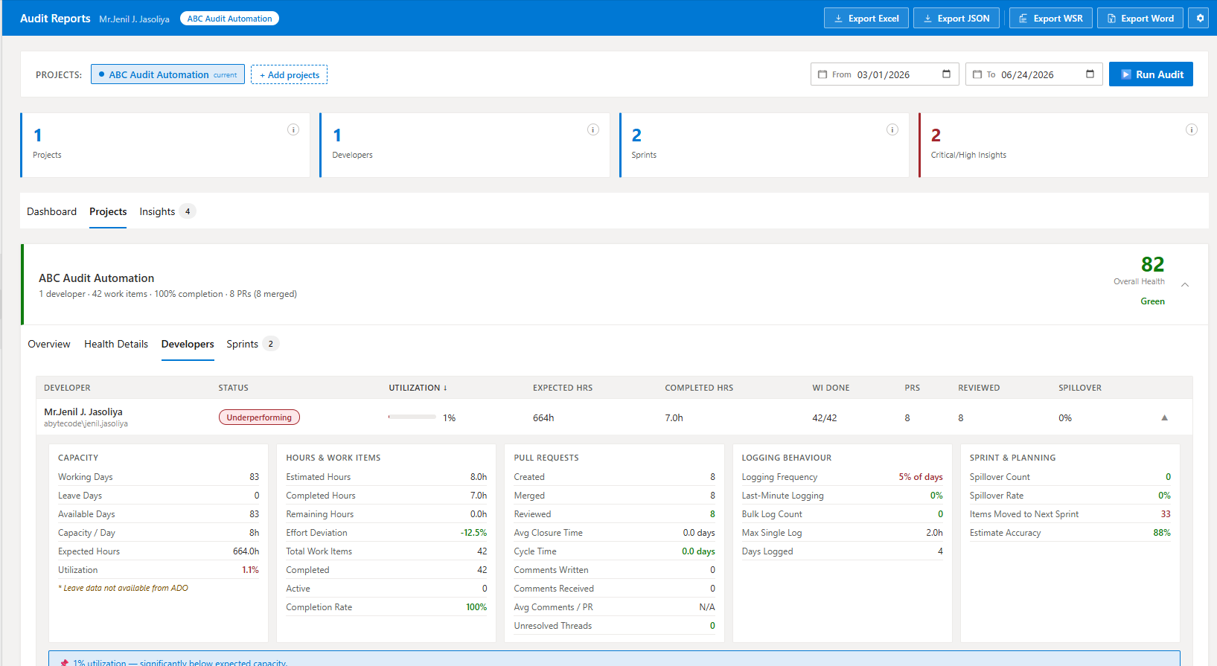
Task: Open the settings gear in the header
Action: 1198,19
